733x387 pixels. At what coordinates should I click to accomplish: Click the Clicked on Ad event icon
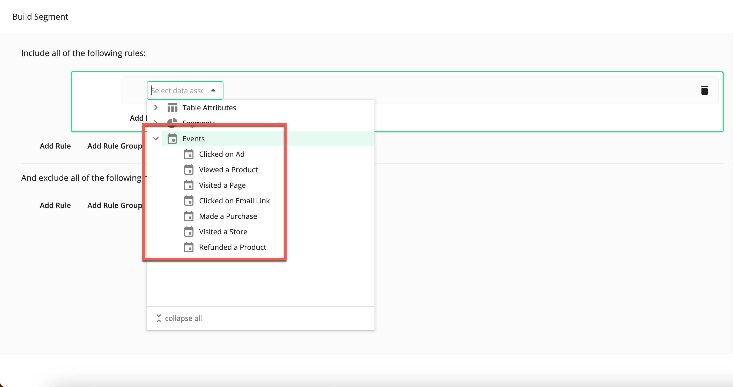coord(189,154)
